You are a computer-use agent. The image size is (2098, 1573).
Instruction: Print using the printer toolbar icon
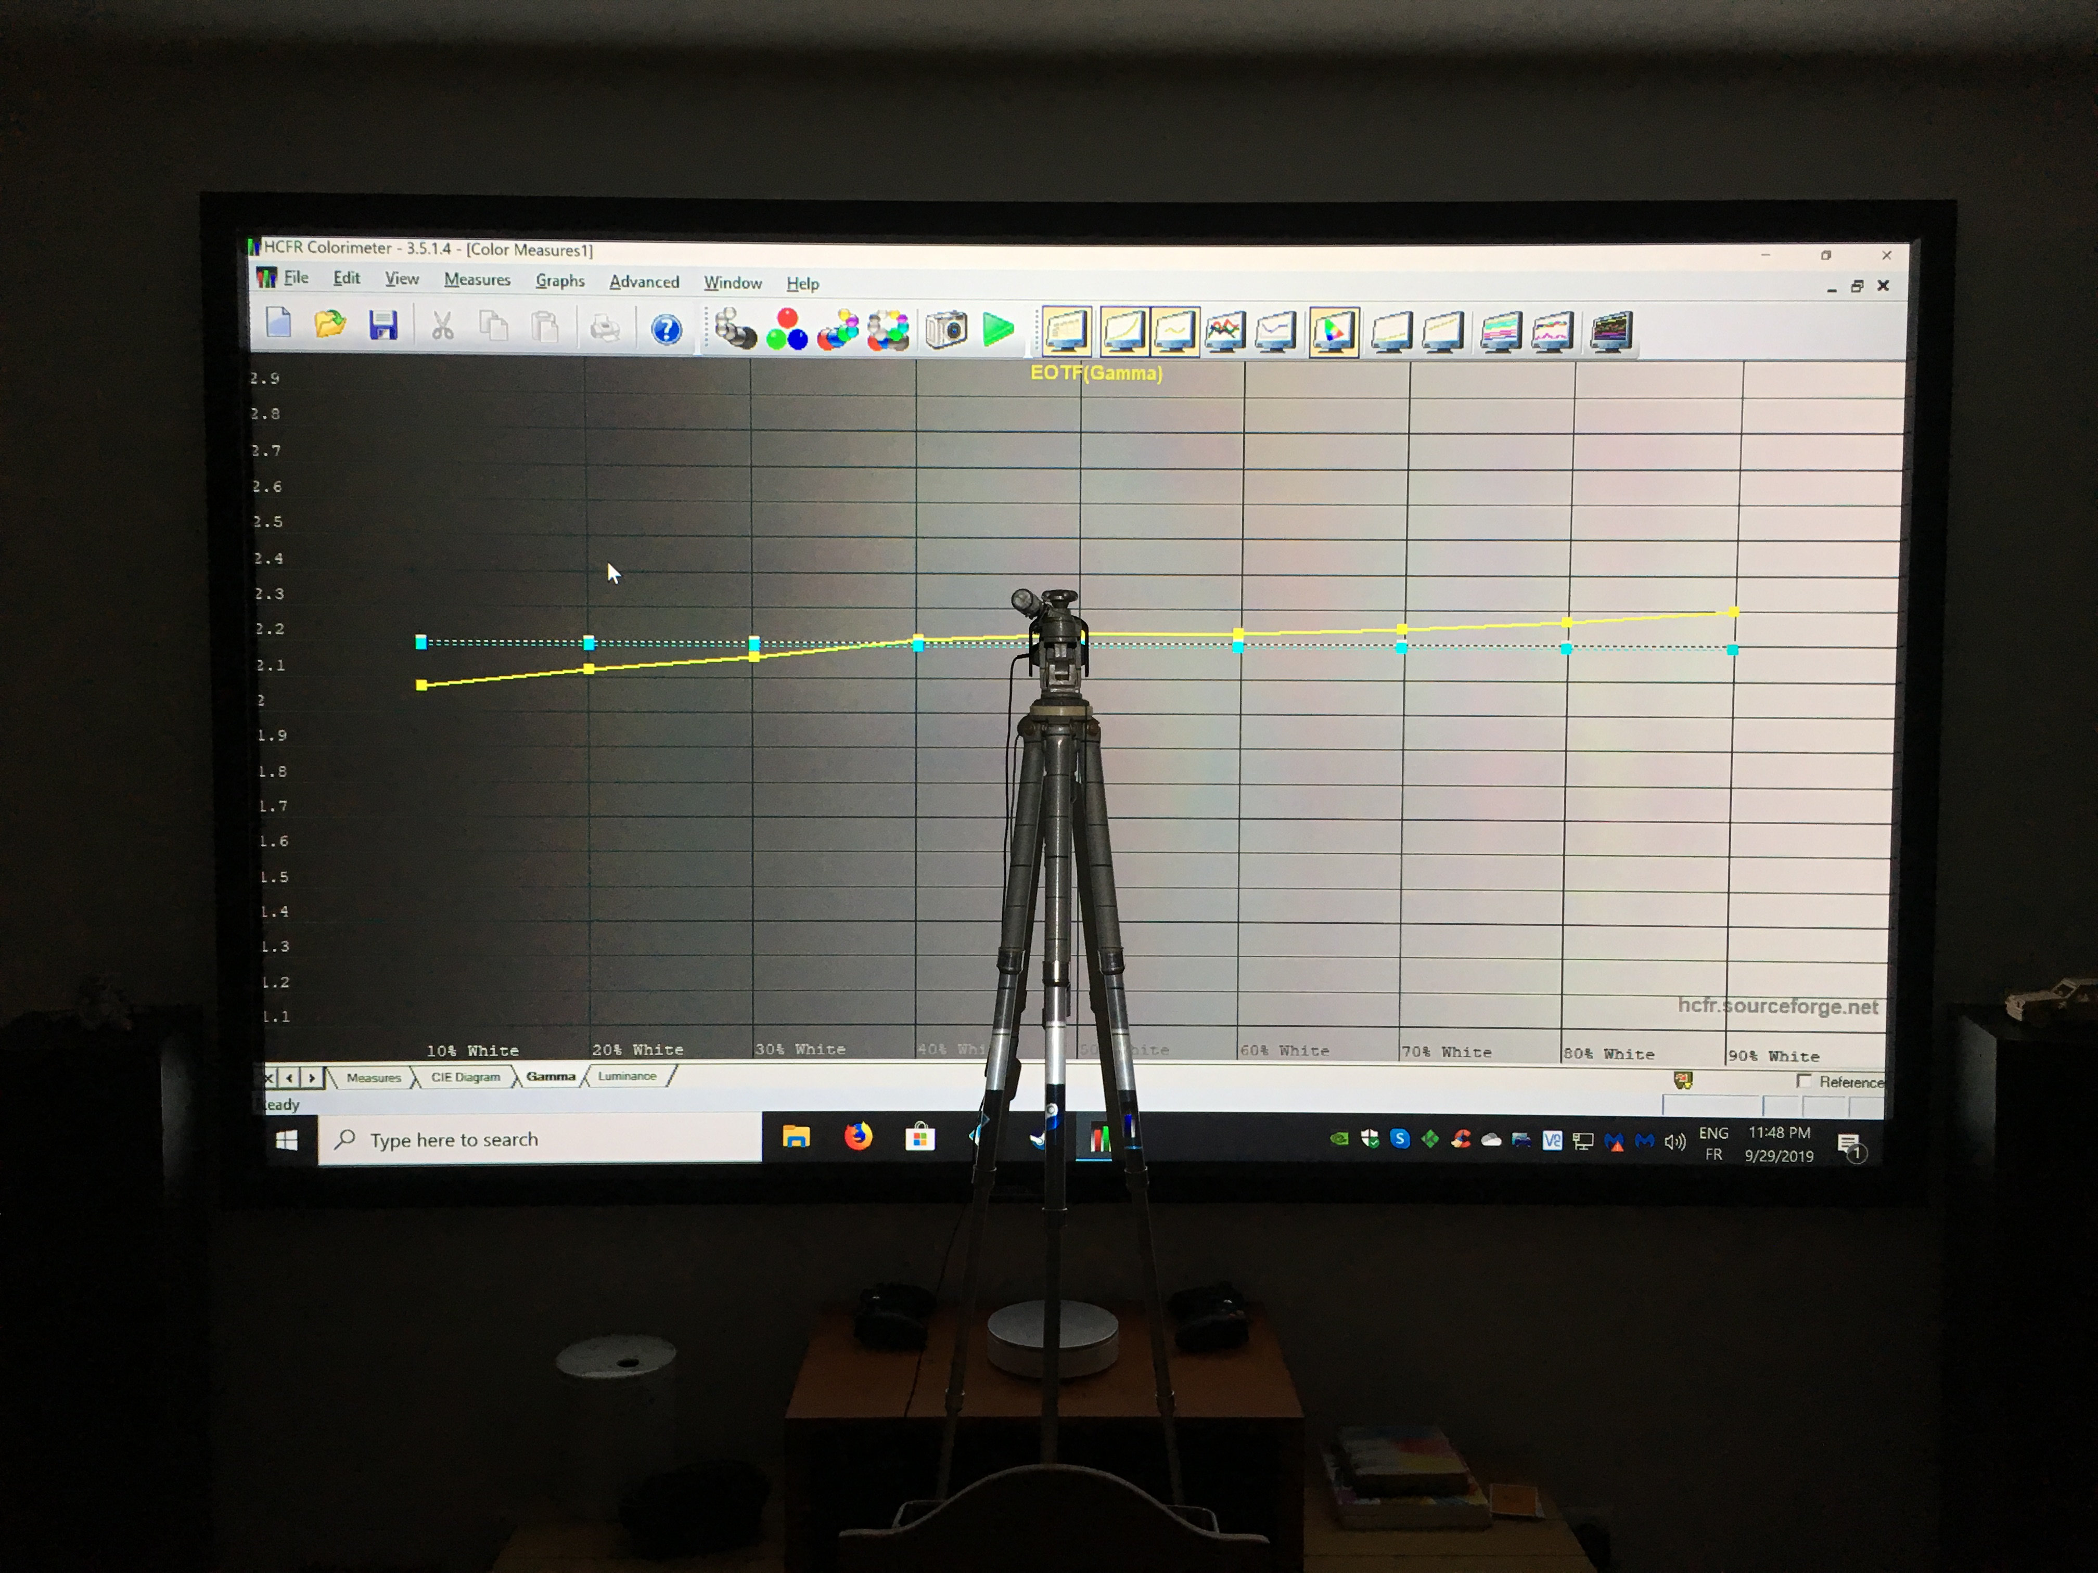(604, 328)
